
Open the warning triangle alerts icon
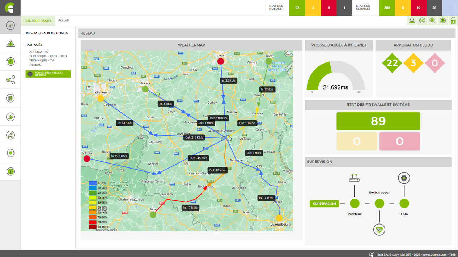coord(10,43)
